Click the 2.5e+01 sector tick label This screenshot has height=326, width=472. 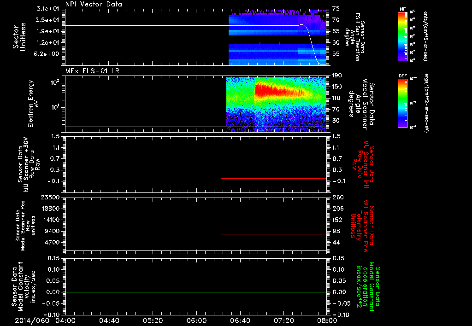[x=48, y=20]
